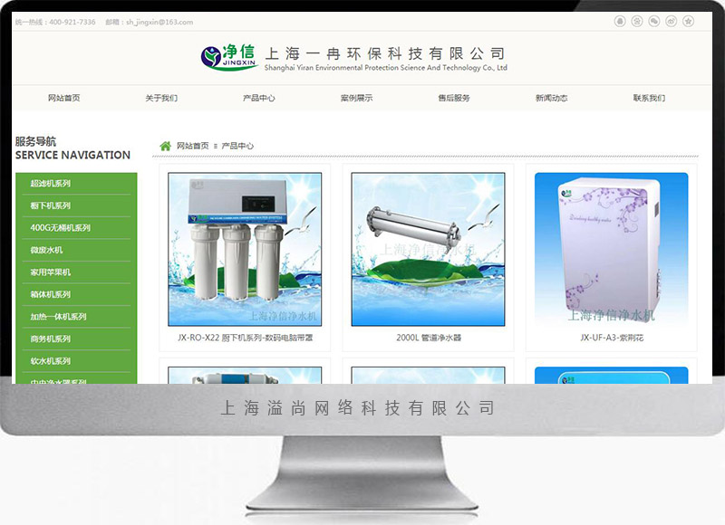
Task: Open the WeChat chat-bubble icon
Action: pos(654,21)
